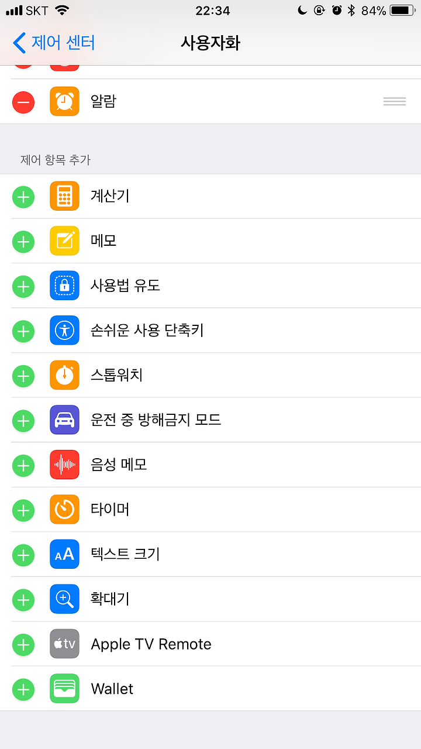Tap the 운전 중 방해금지 모드 car icon

tap(64, 420)
